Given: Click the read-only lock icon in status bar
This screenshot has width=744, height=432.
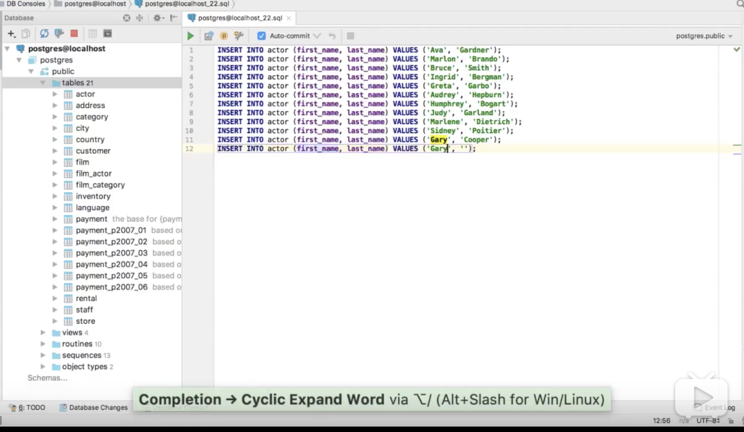Looking at the screenshot, I should pyautogui.click(x=731, y=421).
